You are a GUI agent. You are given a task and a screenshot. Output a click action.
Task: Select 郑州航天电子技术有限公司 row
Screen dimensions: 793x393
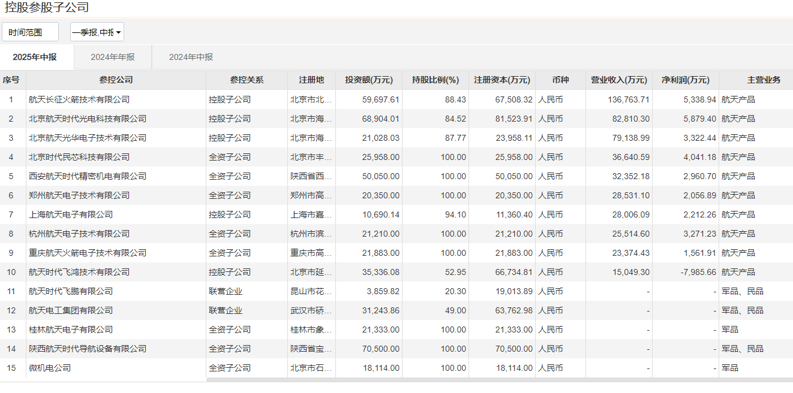tap(79, 195)
